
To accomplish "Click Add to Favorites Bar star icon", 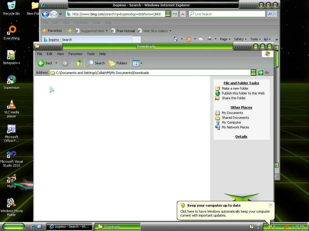I will click(70, 31).
